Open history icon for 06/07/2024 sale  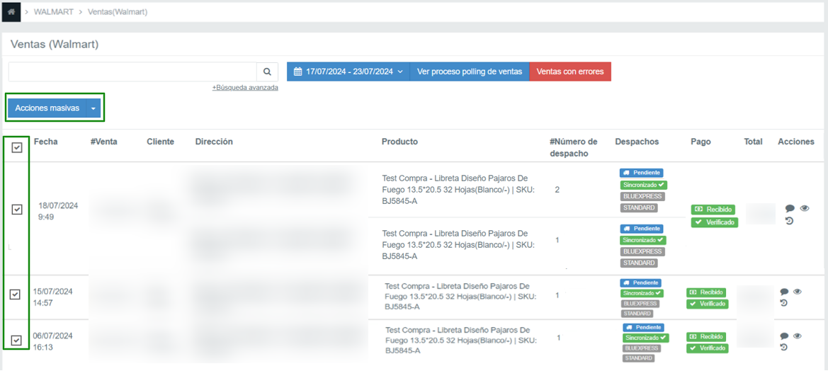pyautogui.click(x=783, y=347)
